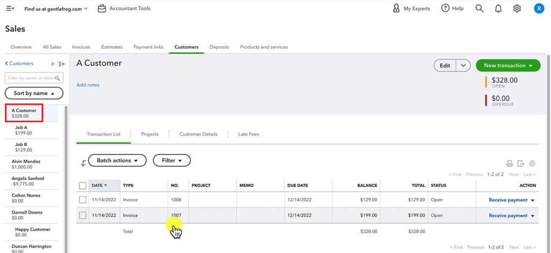This screenshot has width=551, height=253.
Task: Open the Filter dropdown
Action: 172,160
